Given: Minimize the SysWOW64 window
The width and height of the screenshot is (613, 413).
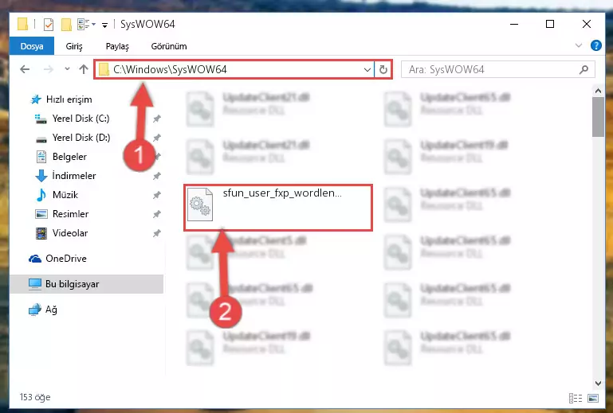Looking at the screenshot, I should click(x=514, y=24).
